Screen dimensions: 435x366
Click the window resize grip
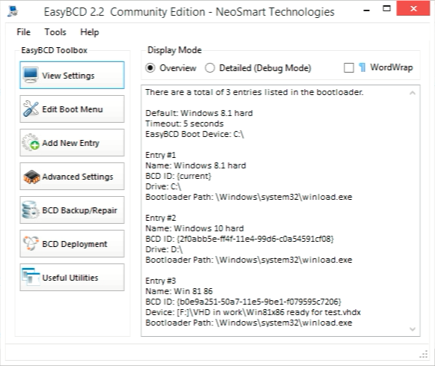pyautogui.click(x=424, y=354)
